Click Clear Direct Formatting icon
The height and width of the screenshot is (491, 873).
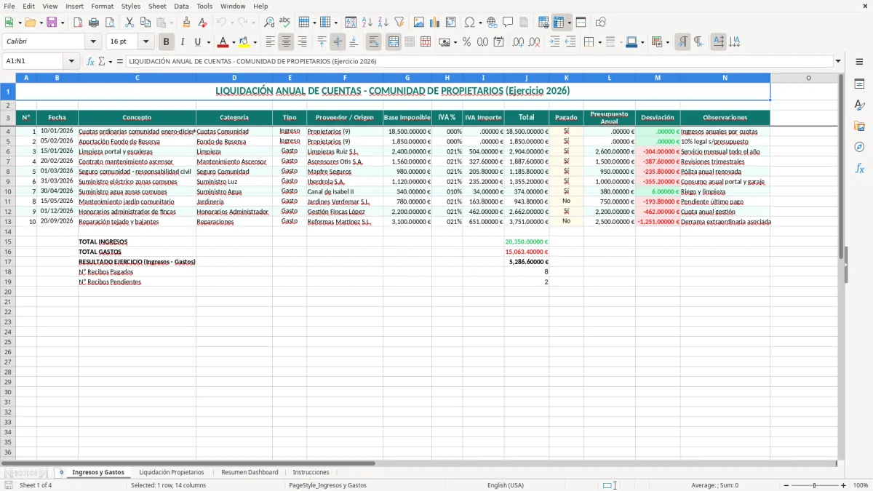202,23
